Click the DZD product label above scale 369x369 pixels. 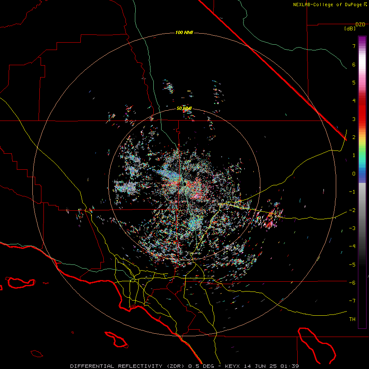tap(360, 25)
